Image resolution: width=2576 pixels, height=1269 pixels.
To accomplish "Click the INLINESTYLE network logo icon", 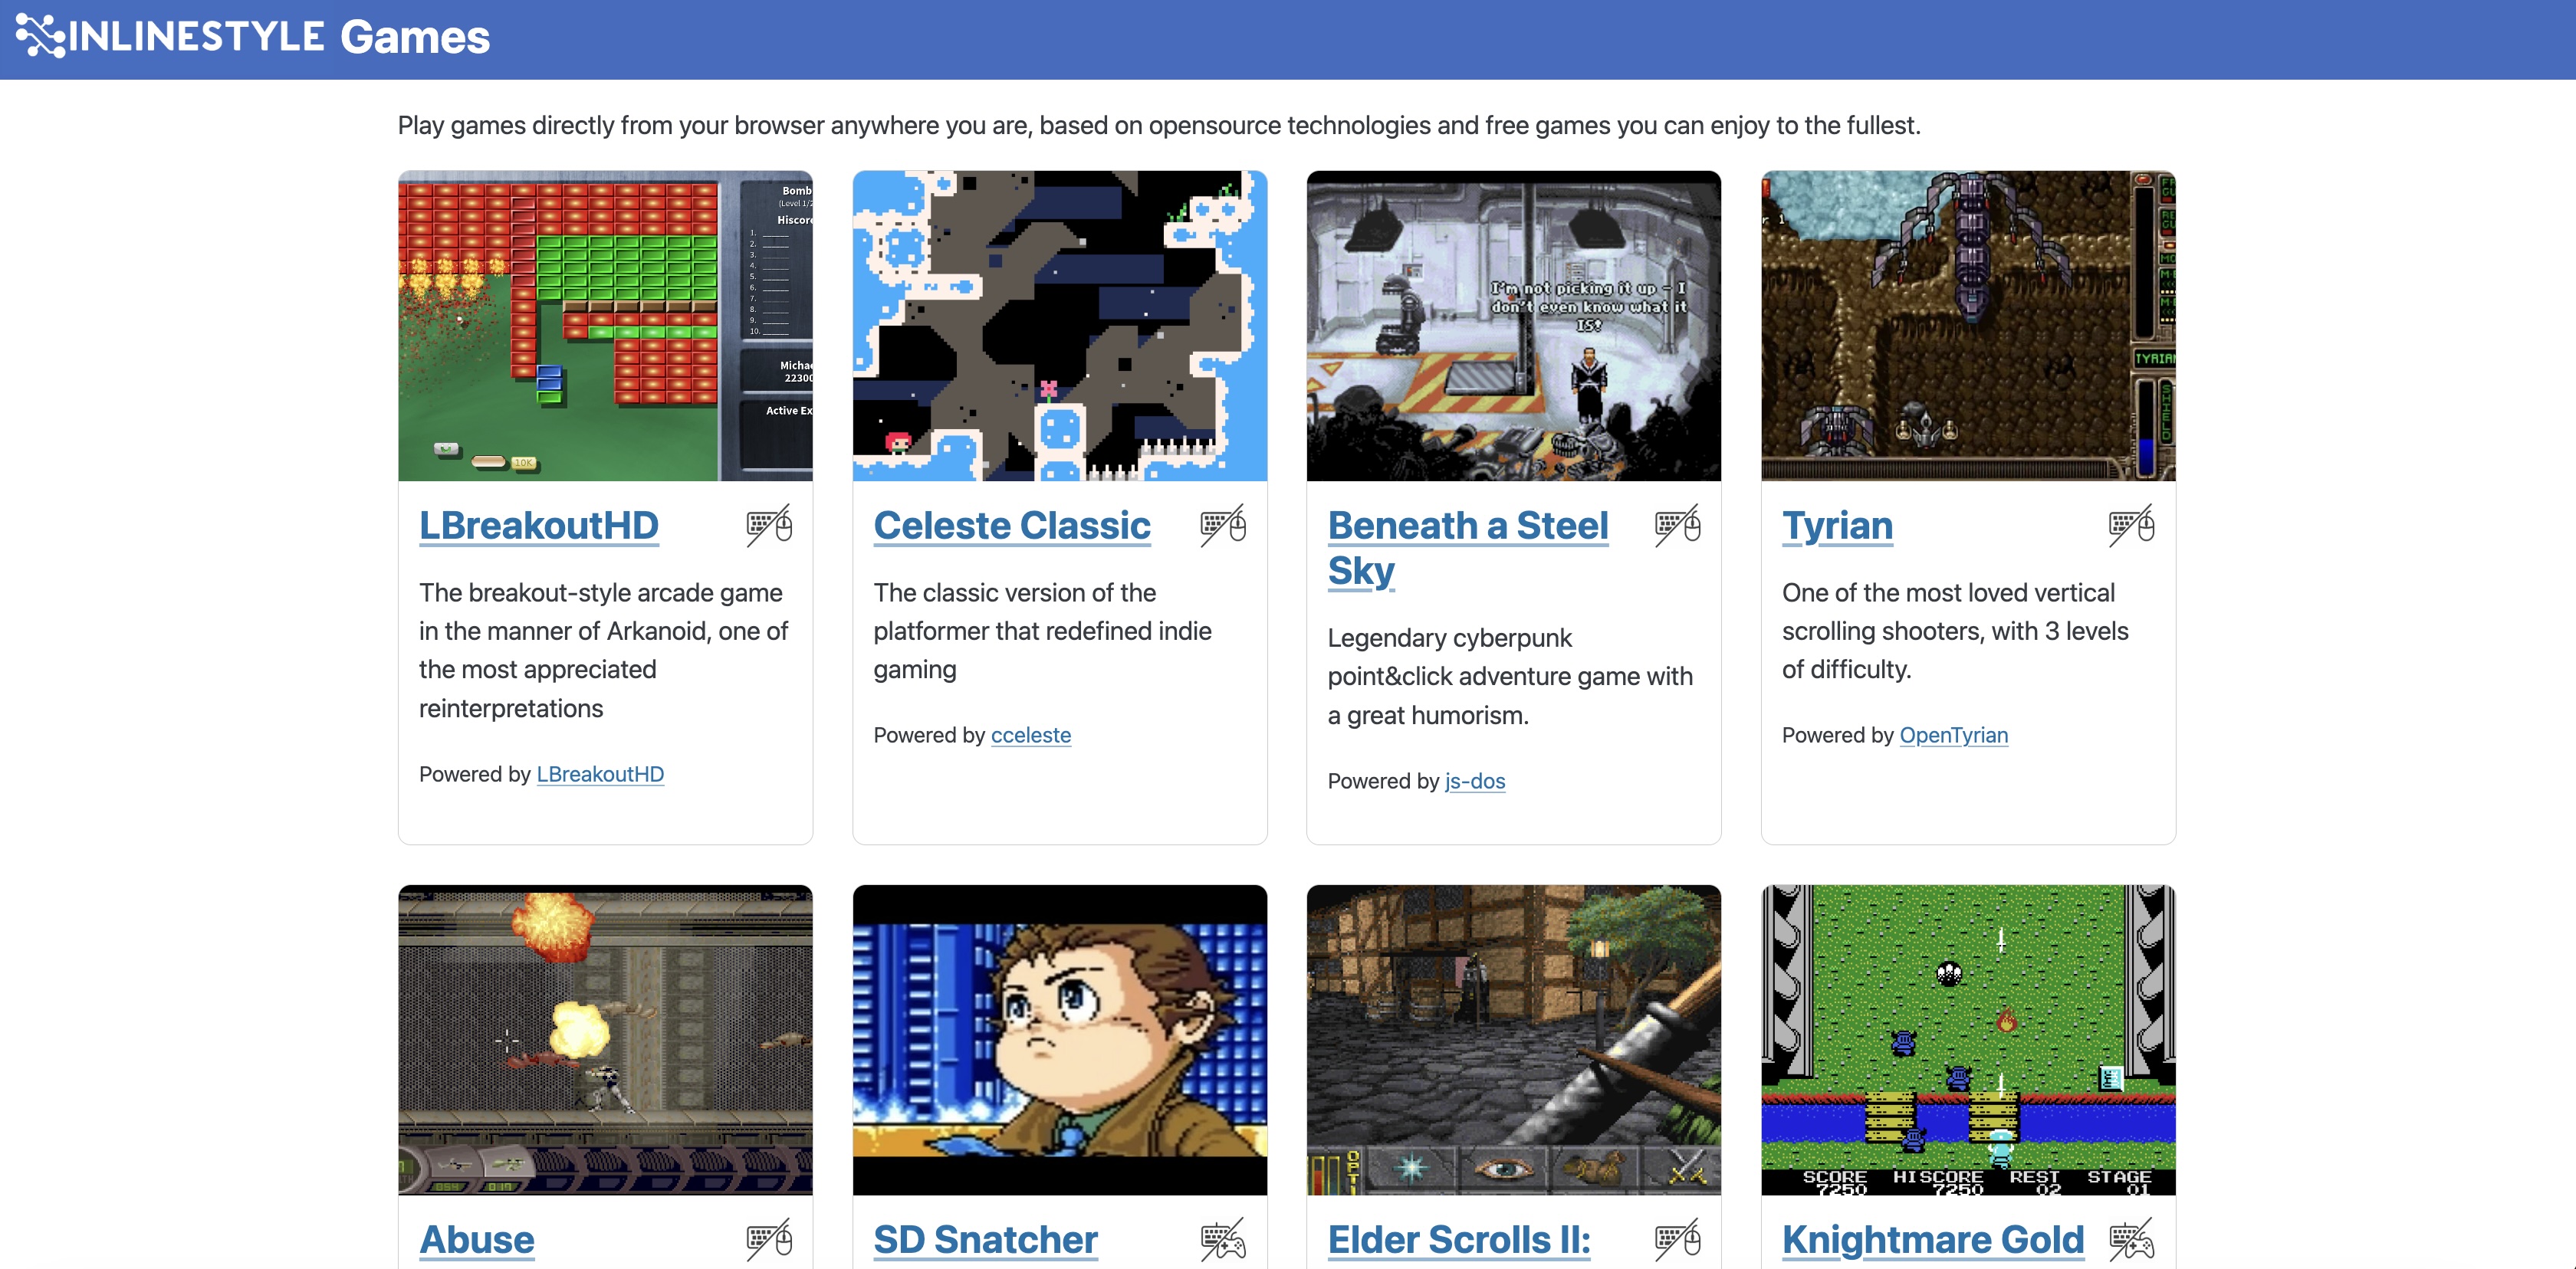I will coord(41,36).
